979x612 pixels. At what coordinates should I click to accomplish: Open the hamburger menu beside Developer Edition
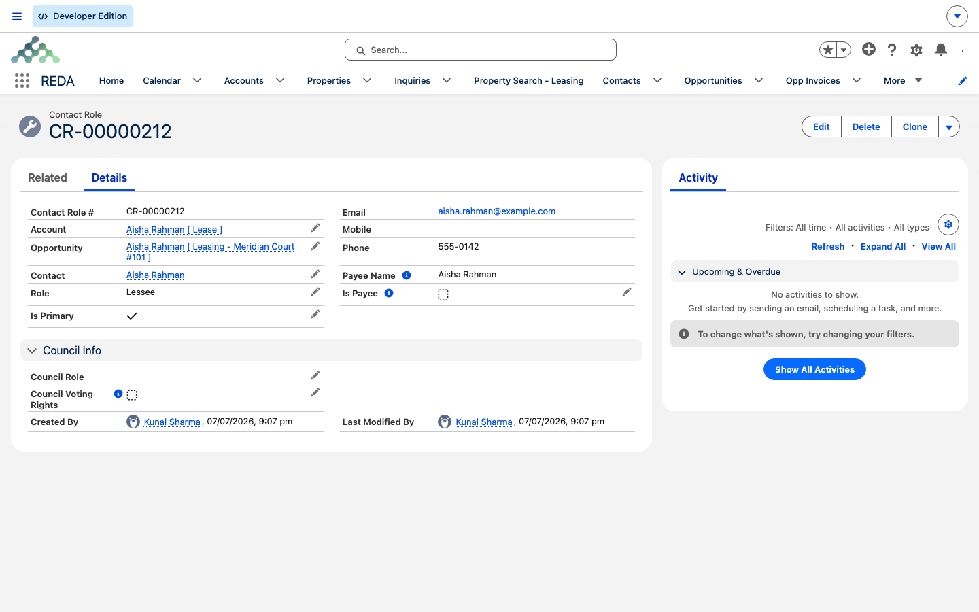[x=17, y=16]
